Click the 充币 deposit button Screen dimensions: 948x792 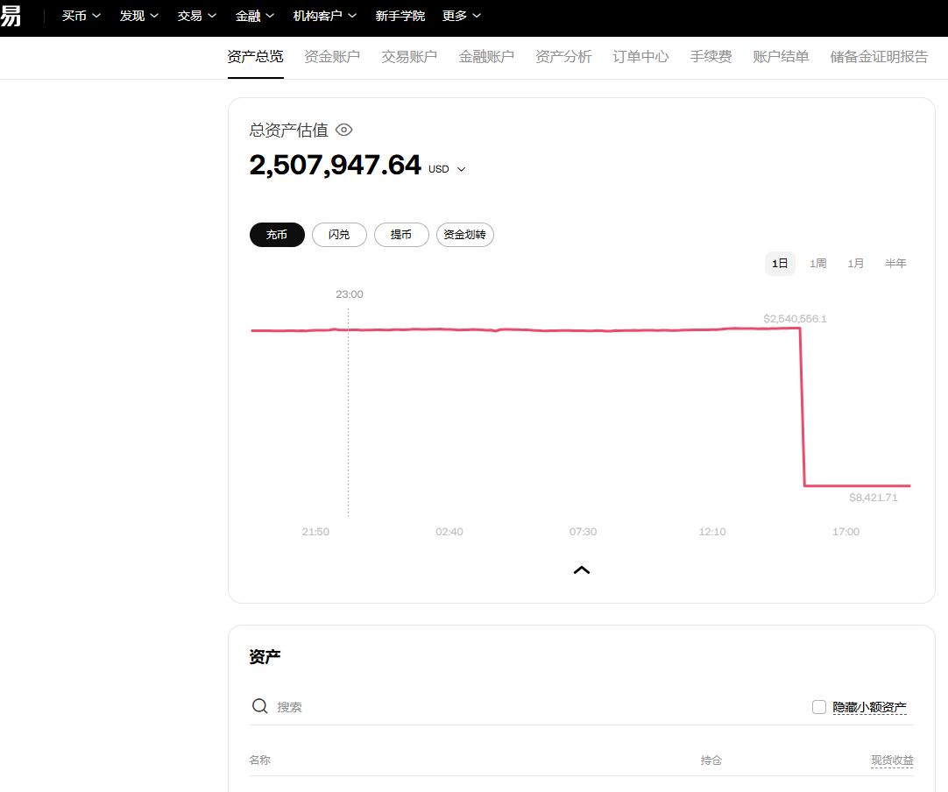click(x=277, y=235)
